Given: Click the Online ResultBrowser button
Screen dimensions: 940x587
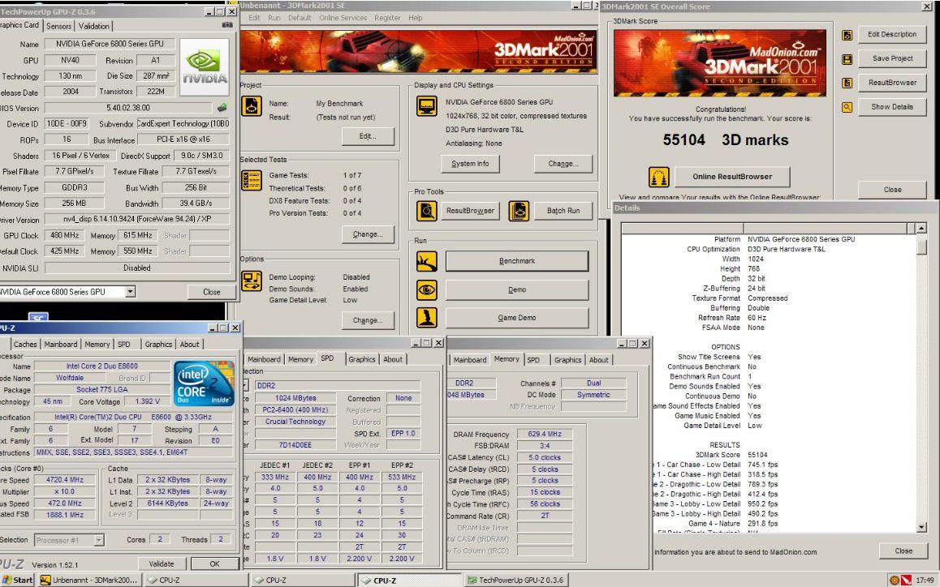Looking at the screenshot, I should click(732, 177).
